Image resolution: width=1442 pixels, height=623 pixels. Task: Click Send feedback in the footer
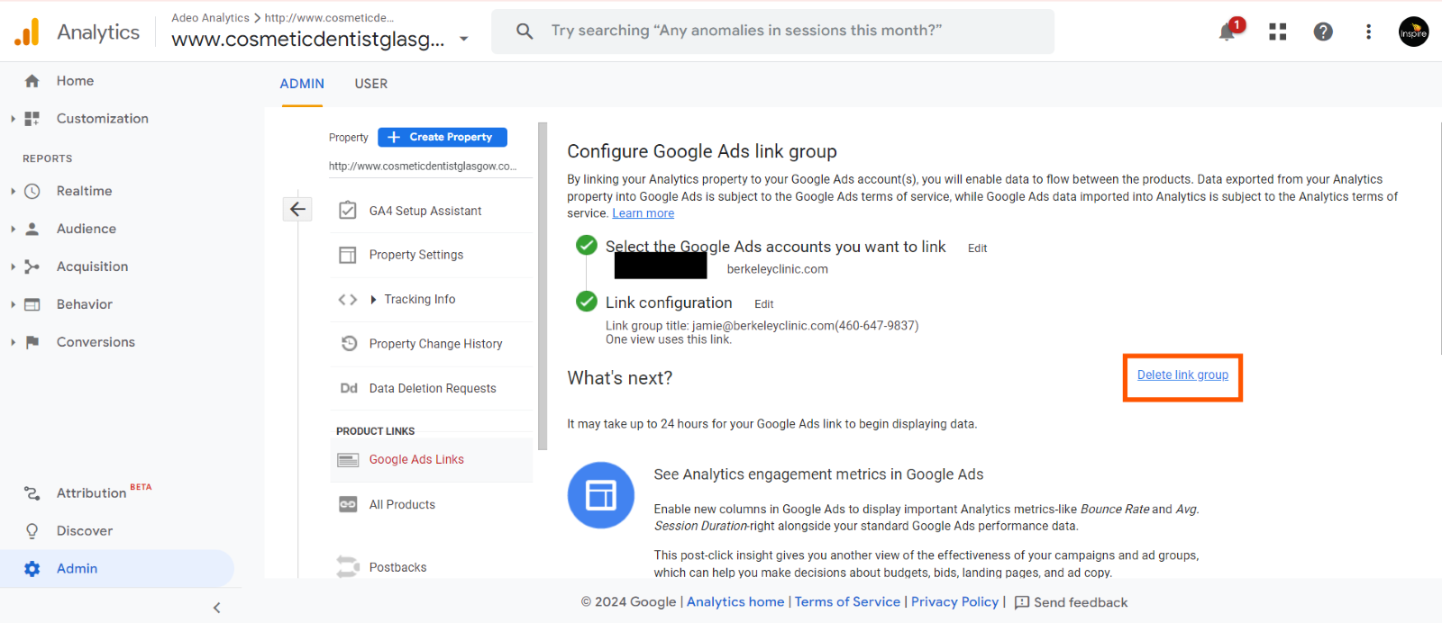point(1071,602)
